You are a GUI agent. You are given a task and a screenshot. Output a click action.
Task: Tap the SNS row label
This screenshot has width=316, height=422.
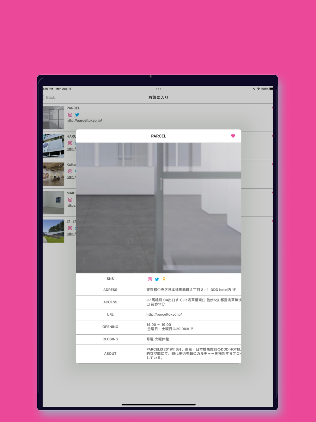pyautogui.click(x=110, y=279)
